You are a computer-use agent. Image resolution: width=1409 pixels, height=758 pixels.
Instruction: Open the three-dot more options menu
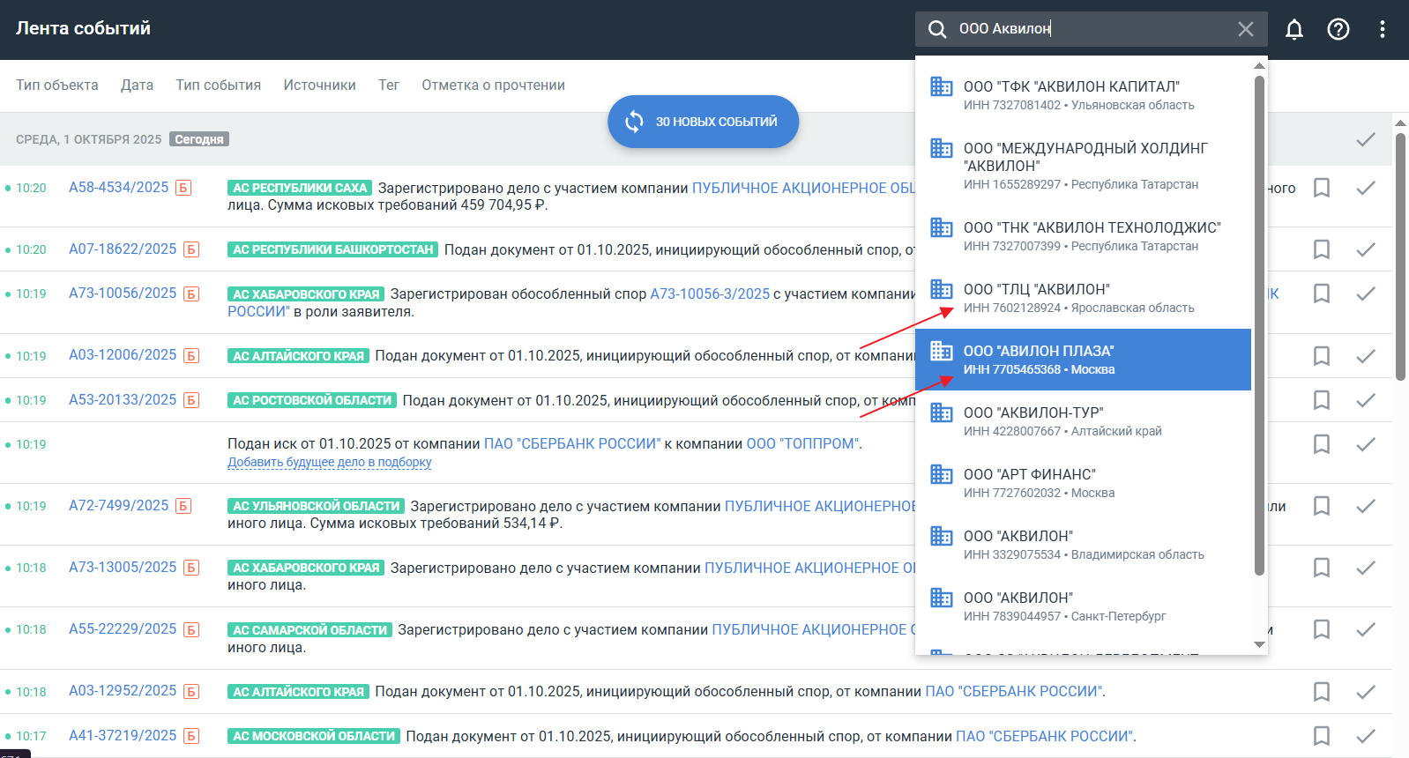coord(1382,29)
